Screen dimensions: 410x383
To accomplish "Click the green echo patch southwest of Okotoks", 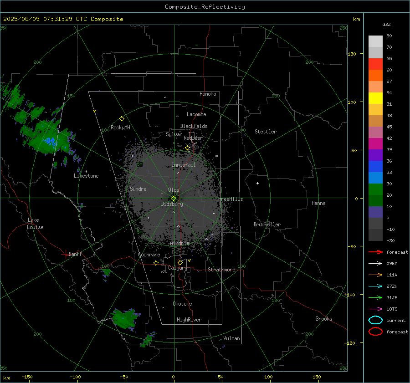I will coord(125,318).
